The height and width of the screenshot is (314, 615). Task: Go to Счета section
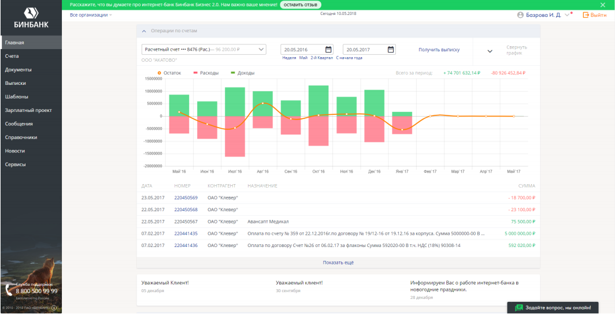coord(31,56)
